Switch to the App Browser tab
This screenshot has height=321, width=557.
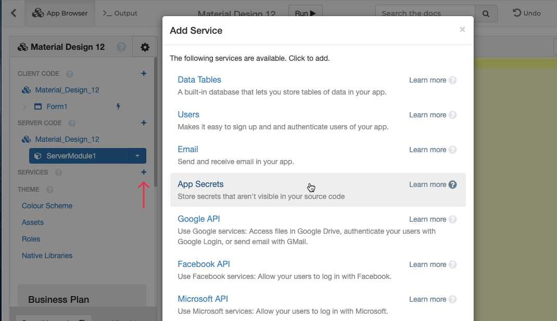pos(60,14)
